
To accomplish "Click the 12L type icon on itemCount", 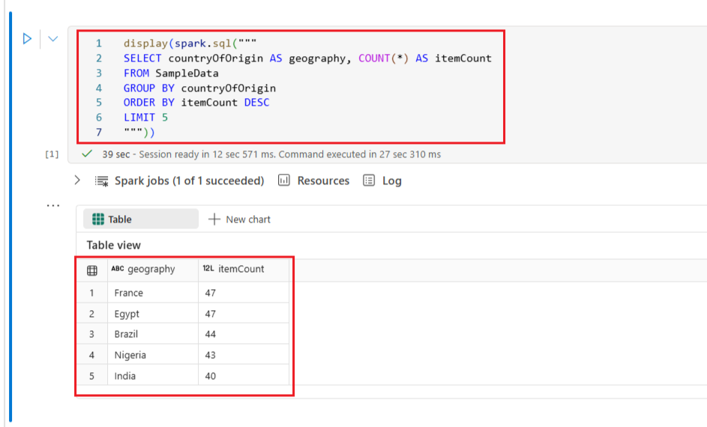I will pos(208,268).
